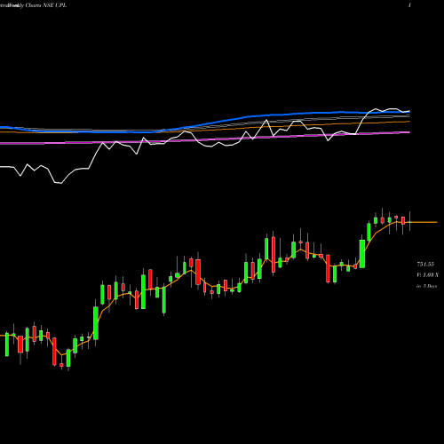Click the "V: 1.93 X" volume text

(x=427, y=275)
